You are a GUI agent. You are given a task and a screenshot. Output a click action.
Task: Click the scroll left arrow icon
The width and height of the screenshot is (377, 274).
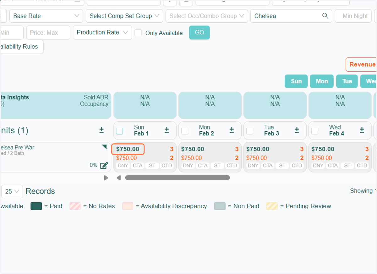click(119, 178)
